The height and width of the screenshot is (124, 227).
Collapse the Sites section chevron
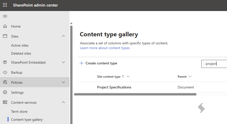(63, 36)
